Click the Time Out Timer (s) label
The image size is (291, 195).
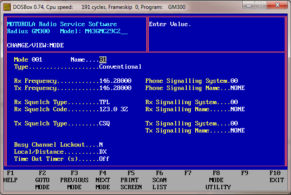coord(46,159)
